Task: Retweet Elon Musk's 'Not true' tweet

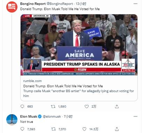Action: (x=53, y=129)
